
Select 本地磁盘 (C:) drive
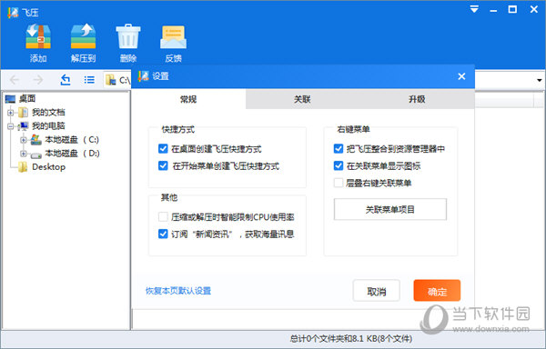click(72, 139)
